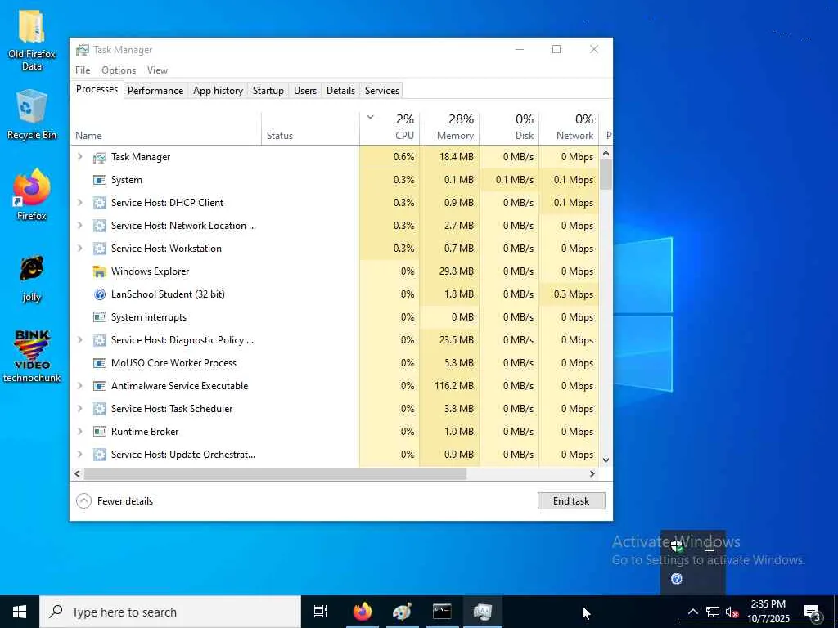Click the Task Manager taskbar icon
This screenshot has width=838, height=628.
[482, 612]
